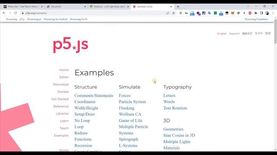The width and height of the screenshot is (277, 155).
Task: Open the Download sidebar link
Action: point(61,84)
